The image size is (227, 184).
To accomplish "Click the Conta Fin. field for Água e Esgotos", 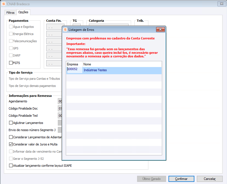I will coord(54,27).
